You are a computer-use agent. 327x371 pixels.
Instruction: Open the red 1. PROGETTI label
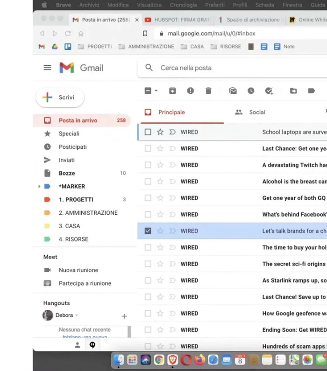82,199
